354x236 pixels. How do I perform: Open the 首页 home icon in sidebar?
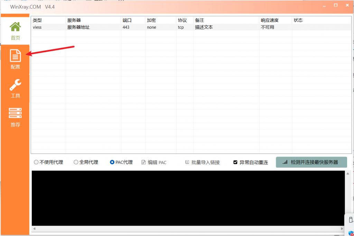click(15, 27)
